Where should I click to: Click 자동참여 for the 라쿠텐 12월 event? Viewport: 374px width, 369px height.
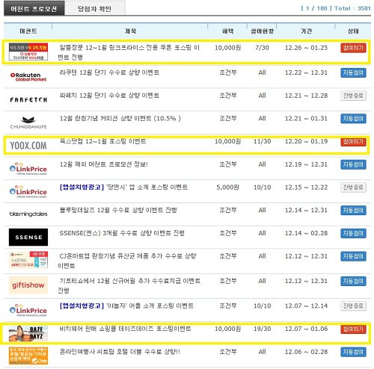(x=353, y=72)
